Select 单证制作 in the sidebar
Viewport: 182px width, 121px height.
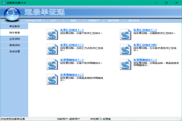[x=14, y=26]
